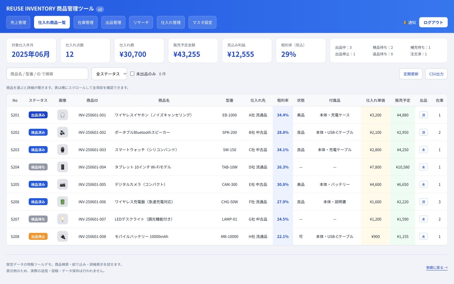Image resolution: width=454 pixels, height=284 pixels.
Task: Click model number LAMP-01
Action: 230,219
